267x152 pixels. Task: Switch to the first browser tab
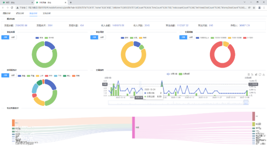pos(17,3)
